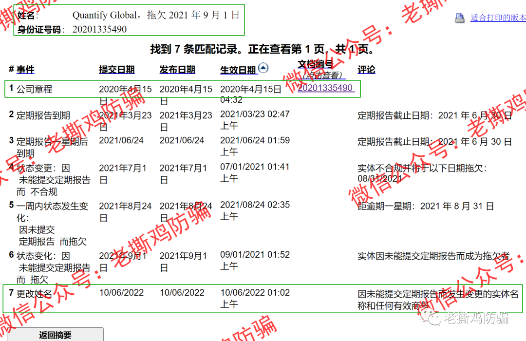Screen dimensions: 526x341
Task: Click the effective date 09/01/2021 01:52 上午
Action: pos(255,261)
